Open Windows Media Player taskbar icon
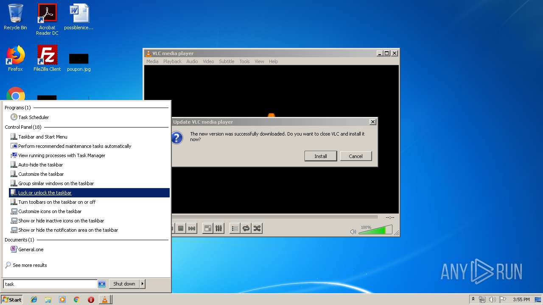The width and height of the screenshot is (543, 305). [x=62, y=299]
